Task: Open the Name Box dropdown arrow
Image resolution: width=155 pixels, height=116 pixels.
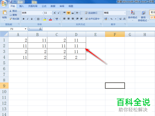Action: click(x=25, y=29)
